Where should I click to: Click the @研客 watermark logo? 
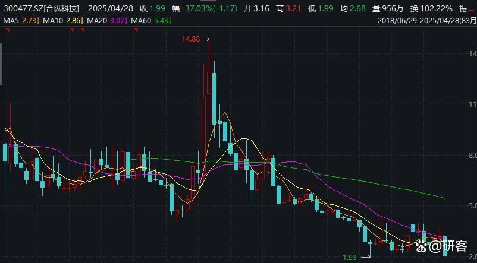point(441,245)
